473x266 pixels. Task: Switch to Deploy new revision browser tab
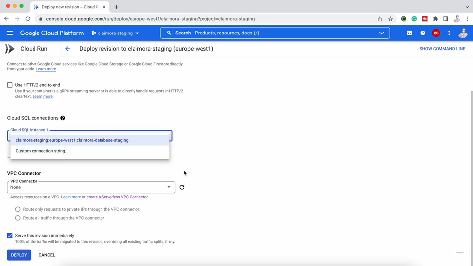click(69, 7)
